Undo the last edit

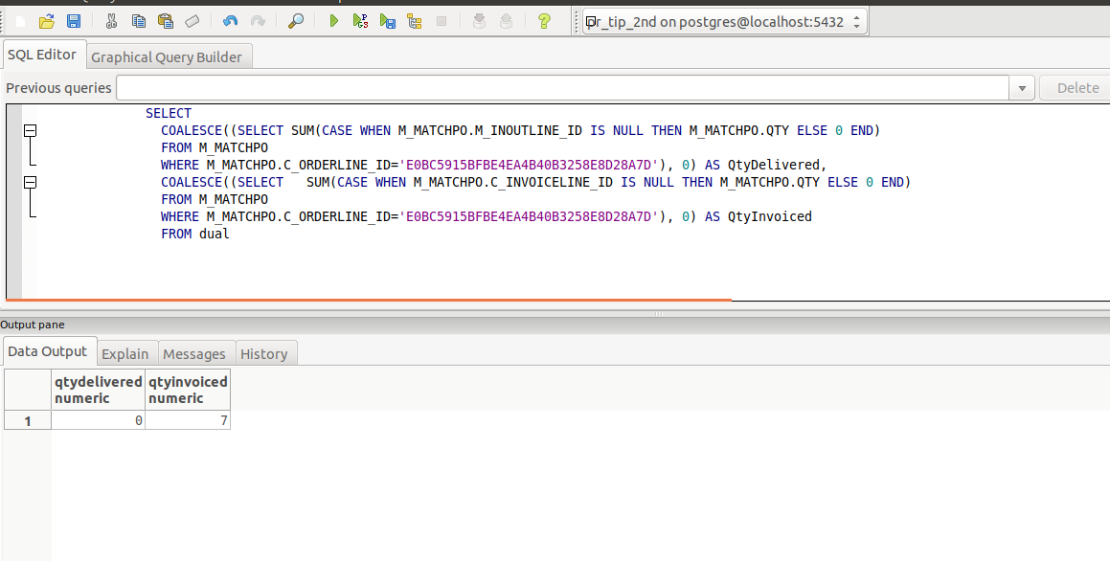click(230, 21)
